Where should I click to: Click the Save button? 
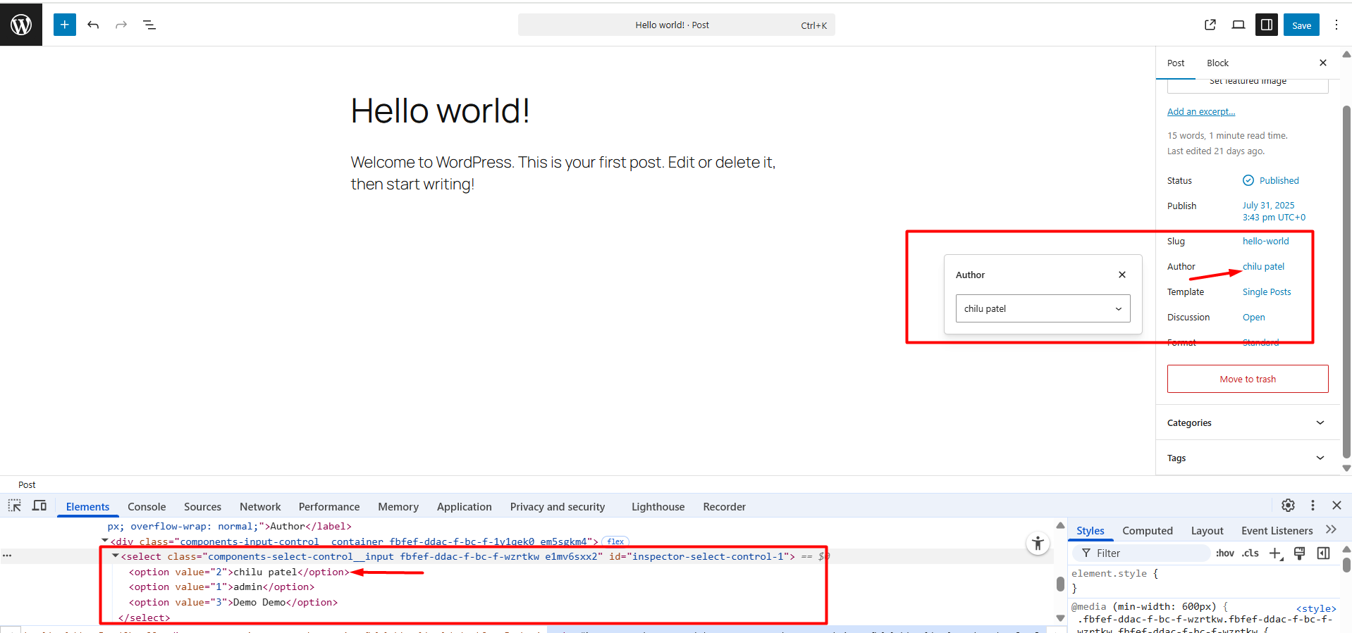1301,25
